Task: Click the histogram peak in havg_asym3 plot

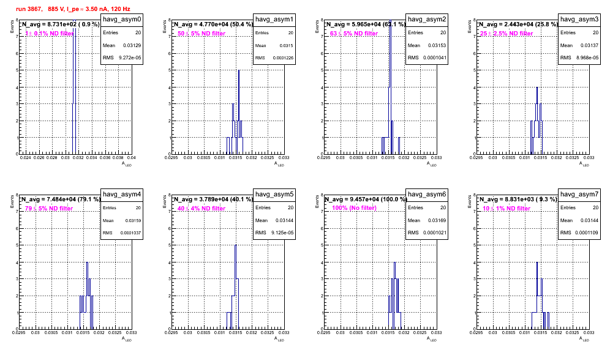Action: tap(537, 87)
